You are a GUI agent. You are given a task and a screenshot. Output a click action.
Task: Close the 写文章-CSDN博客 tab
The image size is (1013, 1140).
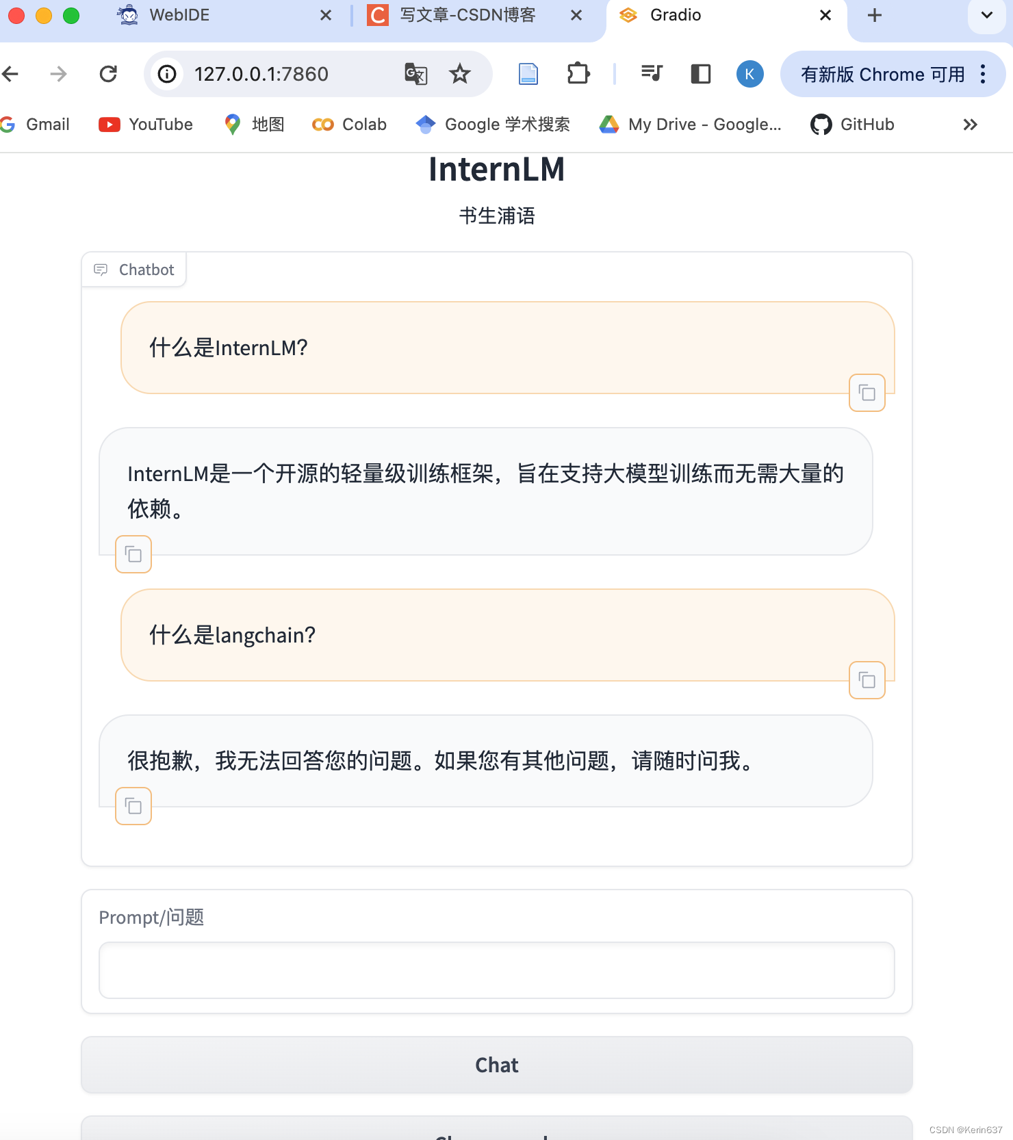pyautogui.click(x=576, y=15)
